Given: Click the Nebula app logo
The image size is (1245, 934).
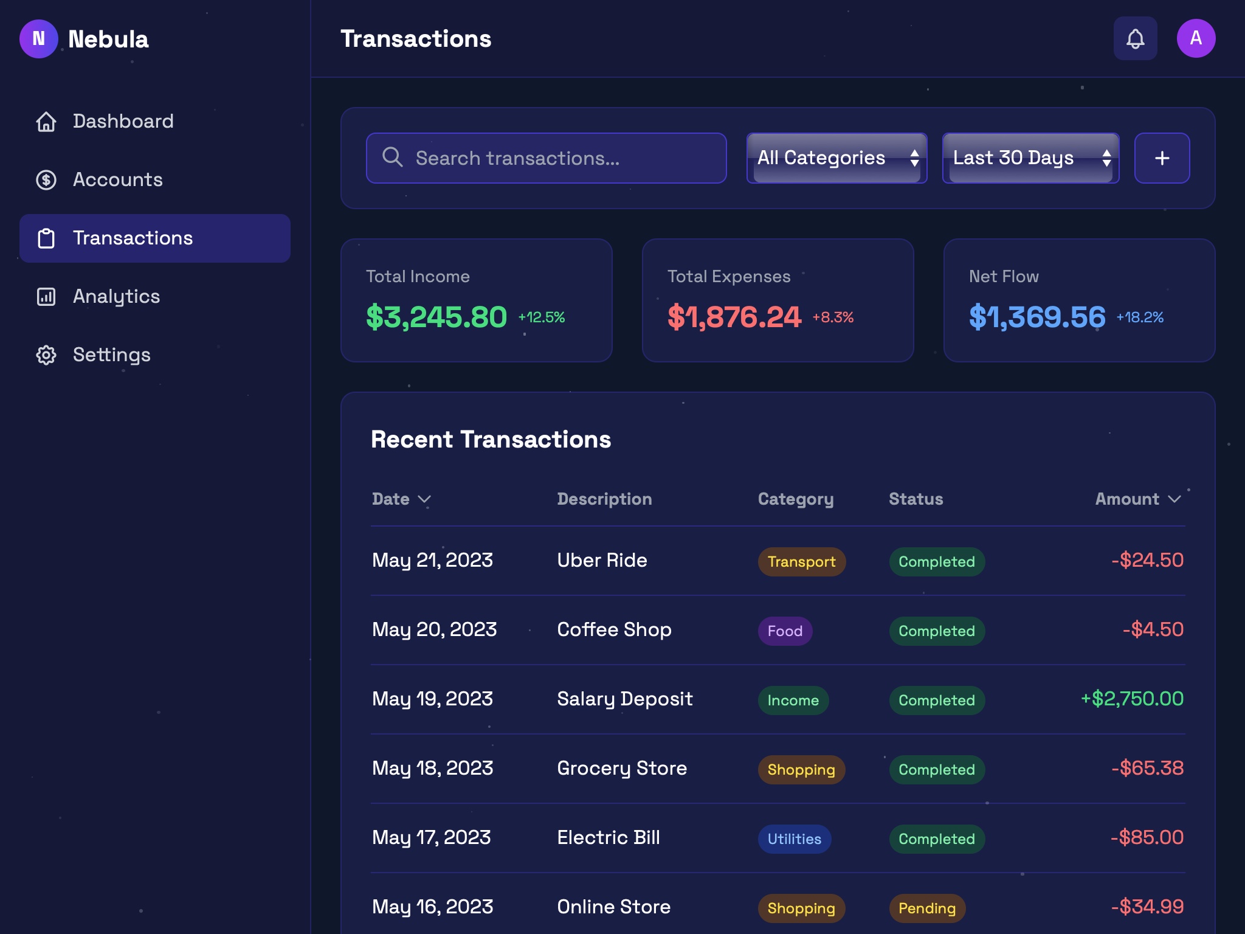Looking at the screenshot, I should [40, 39].
